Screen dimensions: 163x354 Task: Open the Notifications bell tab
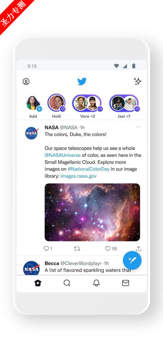coord(96,283)
